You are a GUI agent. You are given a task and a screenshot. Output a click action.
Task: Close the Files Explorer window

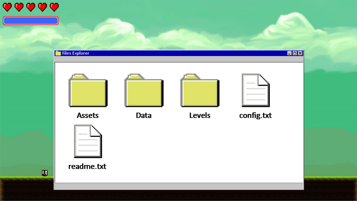click(300, 53)
